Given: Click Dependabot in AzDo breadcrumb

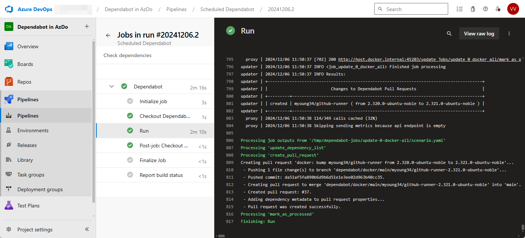Looking at the screenshot, I should coord(129,9).
